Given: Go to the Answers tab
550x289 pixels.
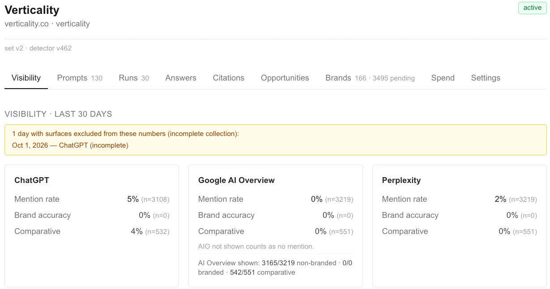Looking at the screenshot, I should point(181,78).
